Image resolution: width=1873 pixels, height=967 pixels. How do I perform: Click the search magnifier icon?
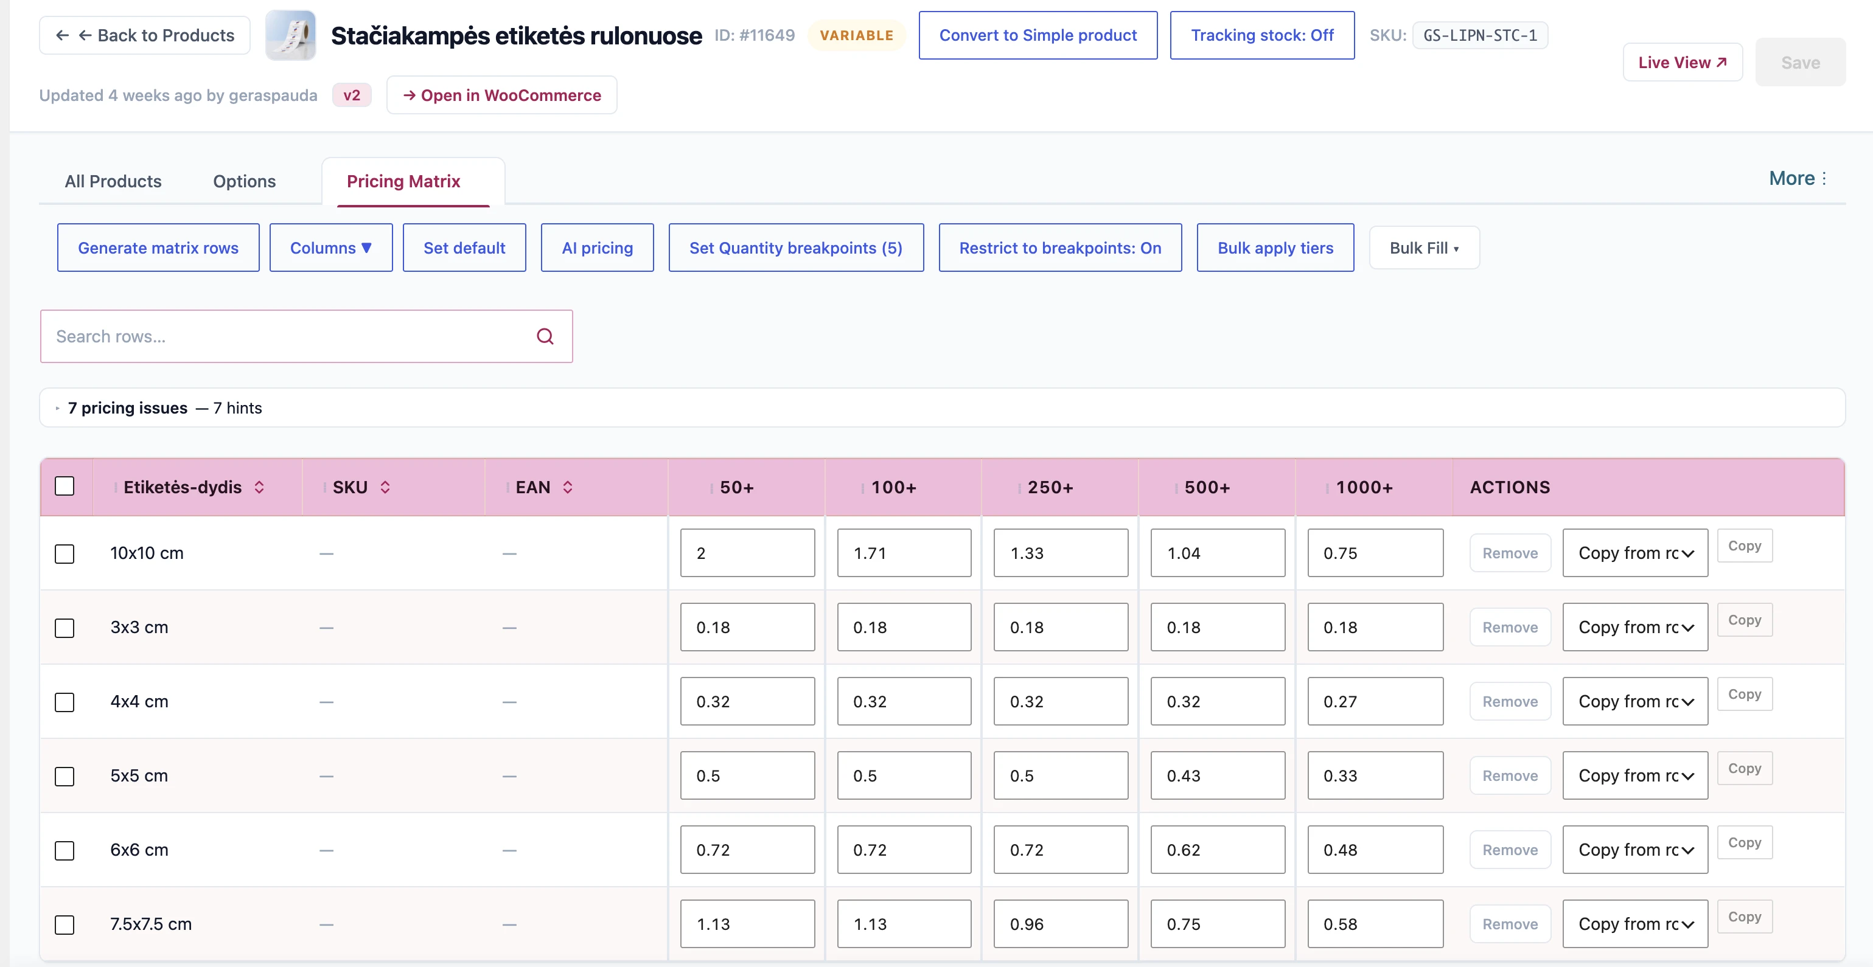545,336
